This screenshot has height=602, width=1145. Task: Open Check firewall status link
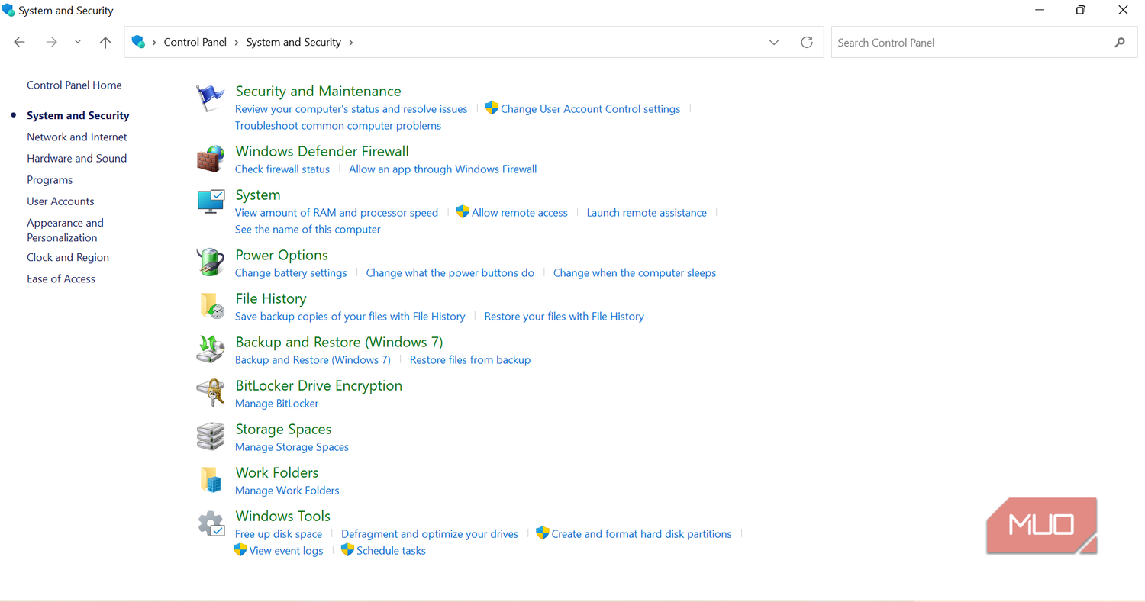pyautogui.click(x=282, y=169)
